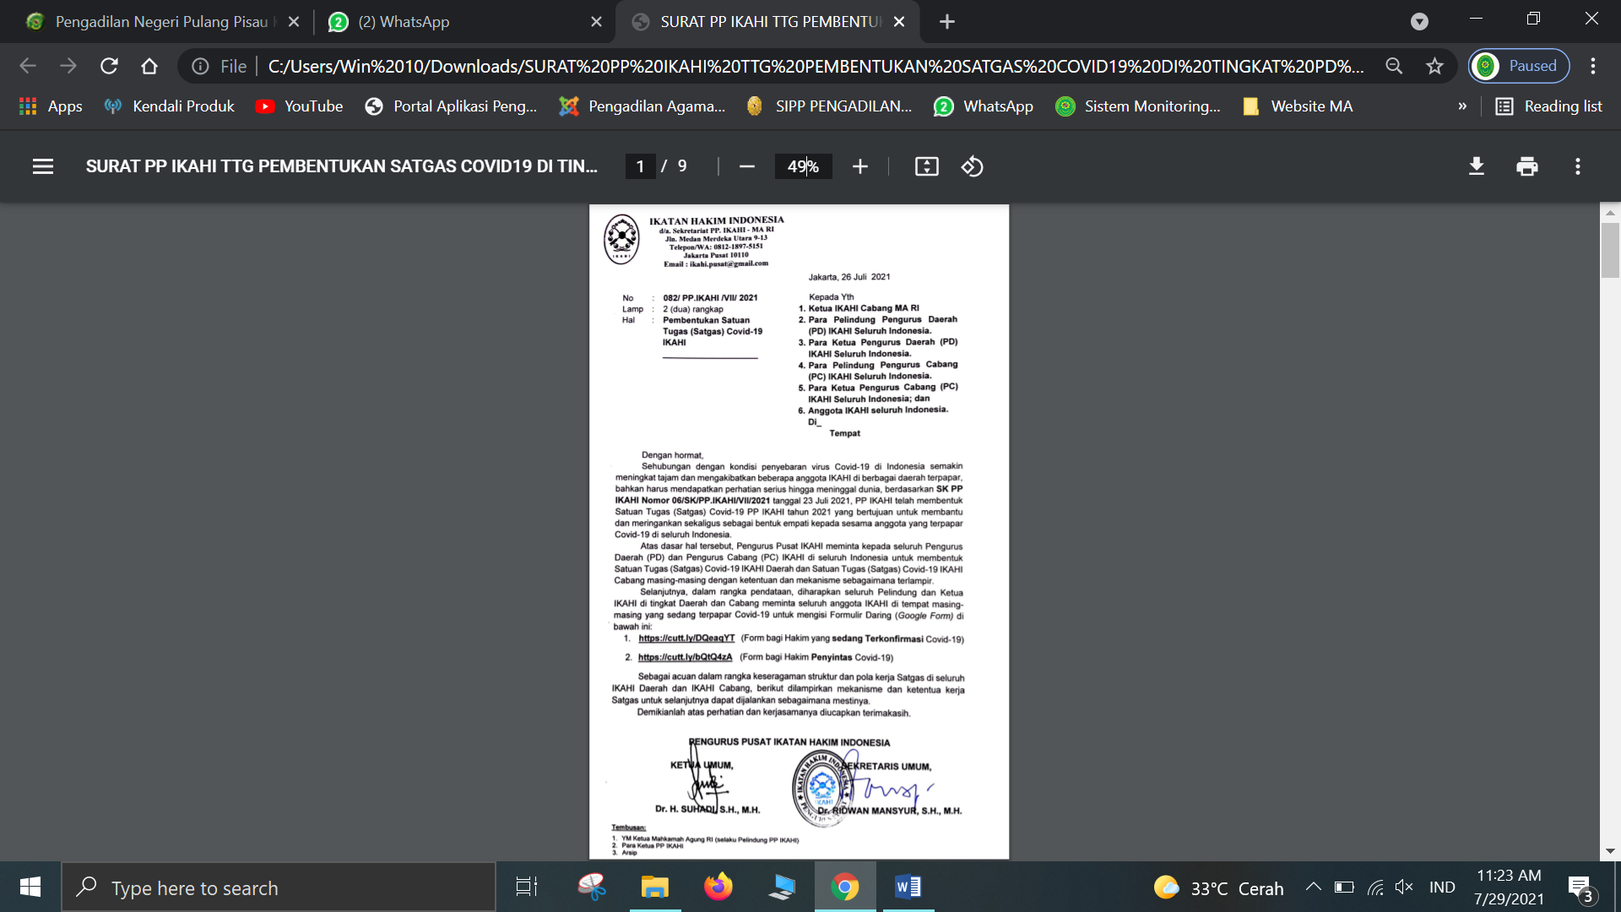Open Chrome tab search dropdown
Viewport: 1621px width, 912px height.
coord(1419,22)
